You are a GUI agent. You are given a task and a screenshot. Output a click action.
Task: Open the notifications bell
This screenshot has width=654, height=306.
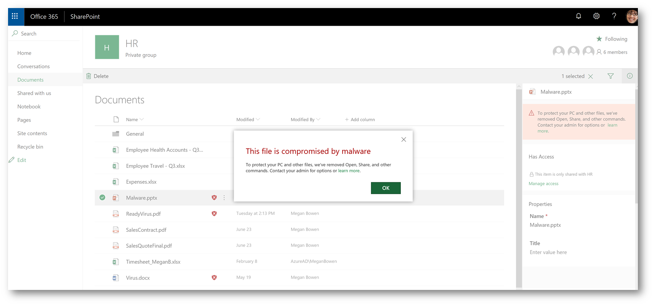coord(578,16)
